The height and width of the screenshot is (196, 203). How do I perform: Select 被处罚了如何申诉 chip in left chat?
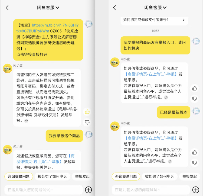point(52,176)
